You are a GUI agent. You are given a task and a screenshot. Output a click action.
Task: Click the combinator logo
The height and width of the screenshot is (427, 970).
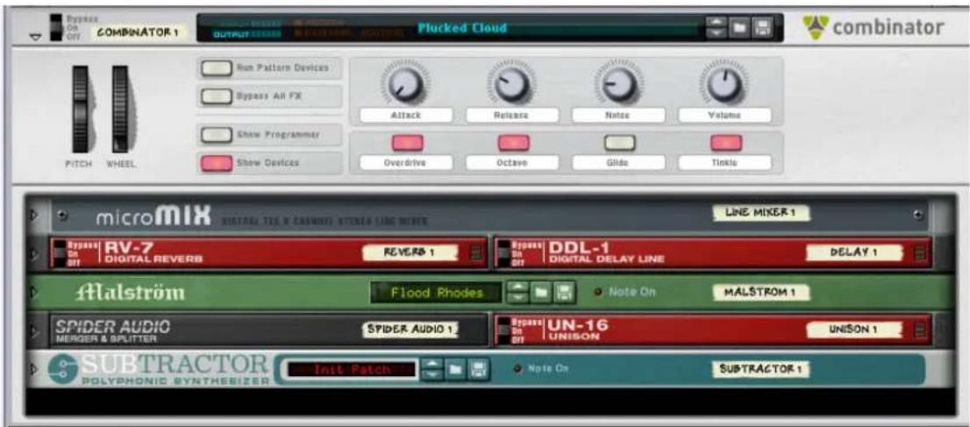873,27
